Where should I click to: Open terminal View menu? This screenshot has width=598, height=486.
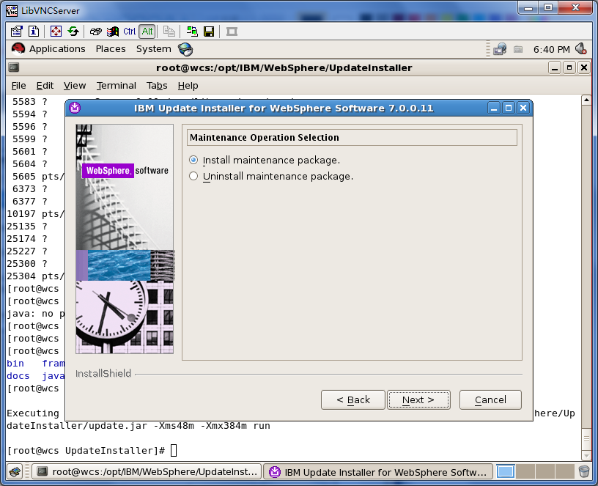coord(75,86)
